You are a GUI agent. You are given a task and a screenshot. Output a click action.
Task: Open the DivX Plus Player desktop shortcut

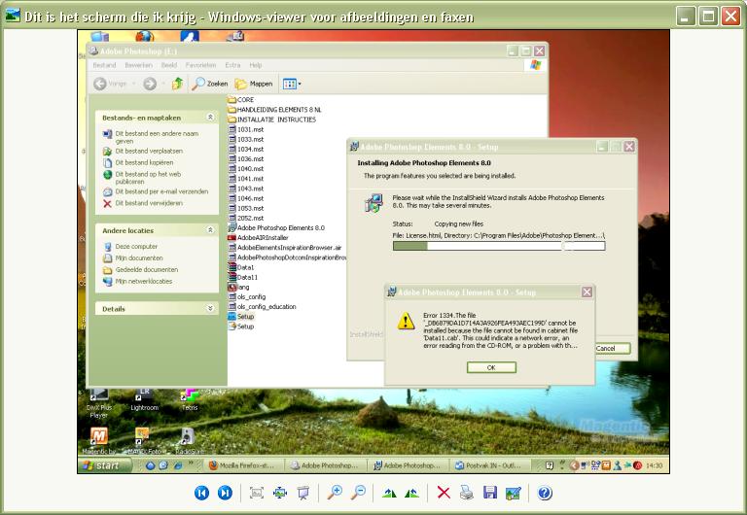99,402
